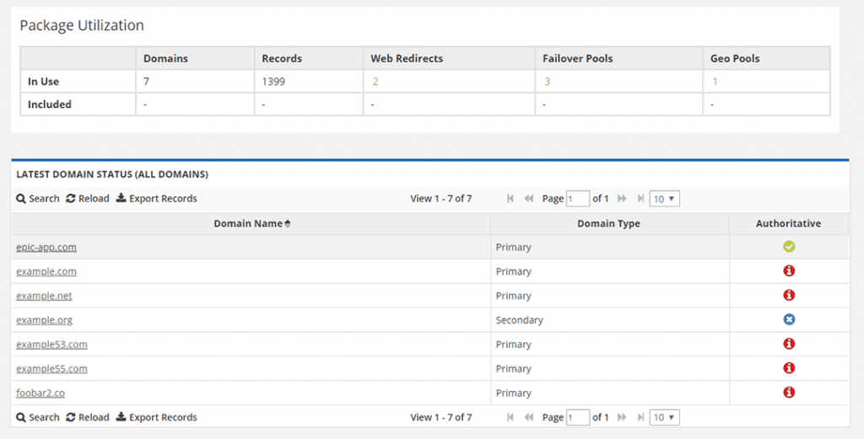Viewport: 864px width, 439px height.
Task: Click the Included row label
Action: tap(50, 104)
